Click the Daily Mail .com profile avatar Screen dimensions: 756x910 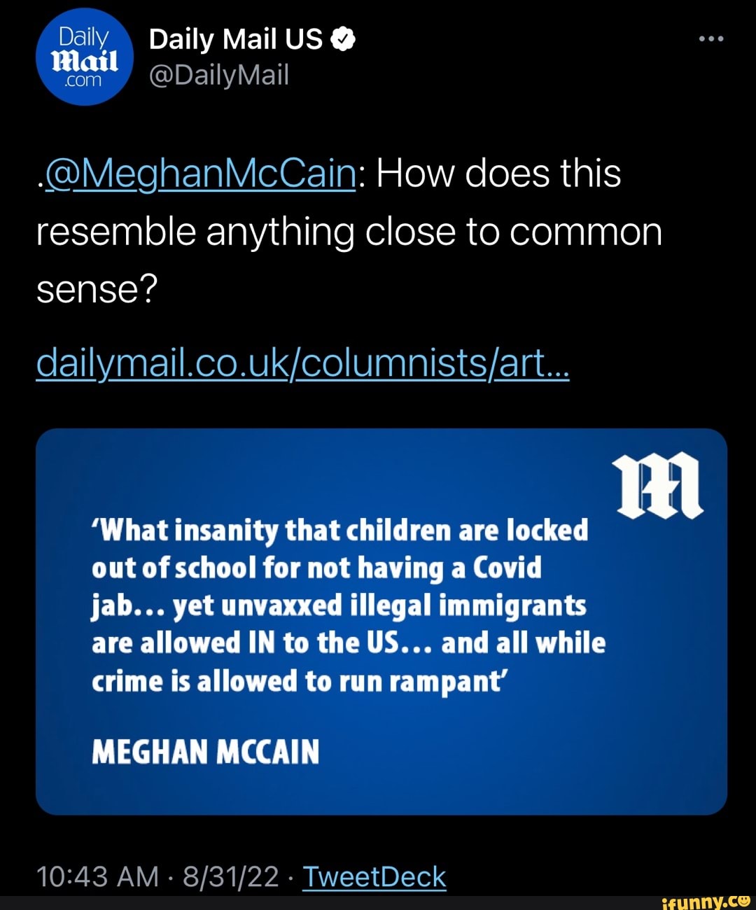pyautogui.click(x=84, y=57)
